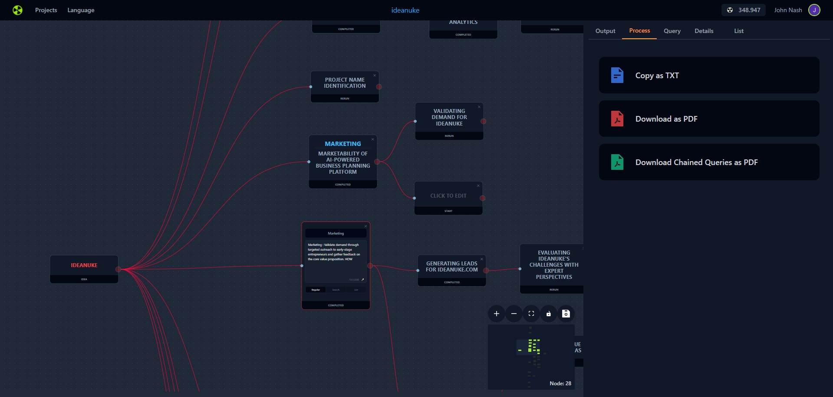Image resolution: width=833 pixels, height=397 pixels.
Task: Click the Click to Edit placeholder text
Action: tap(448, 196)
